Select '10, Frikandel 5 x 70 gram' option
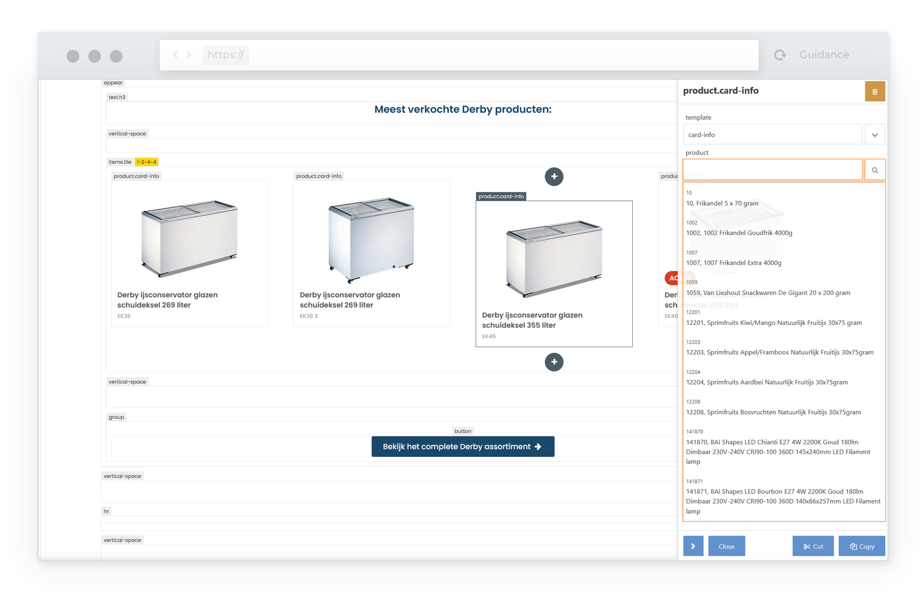Screen dimensions: 924x600 [x=722, y=204]
